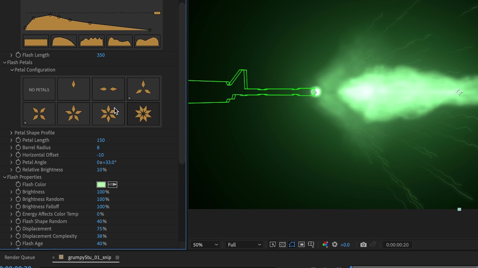Click the Effect Controls vertical scrollbar
478x268 pixels.
182,83
